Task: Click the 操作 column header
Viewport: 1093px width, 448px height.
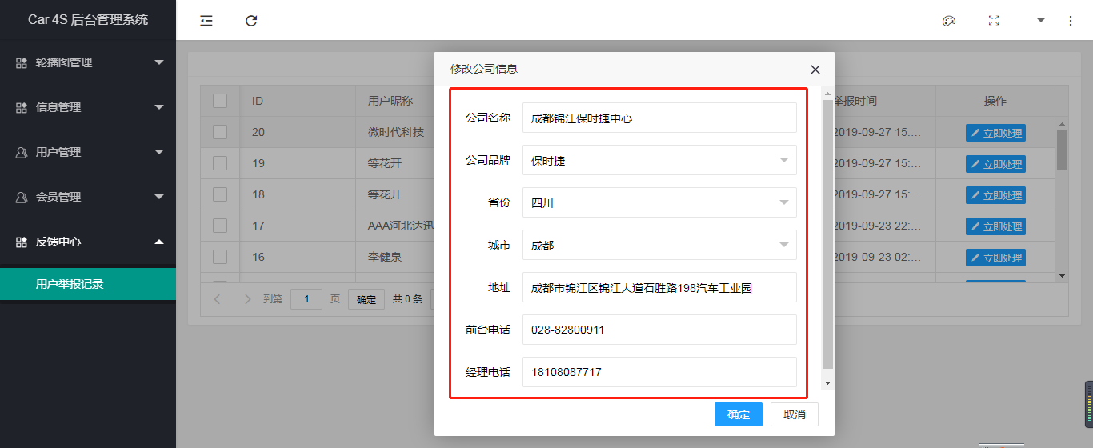Action: (x=995, y=101)
